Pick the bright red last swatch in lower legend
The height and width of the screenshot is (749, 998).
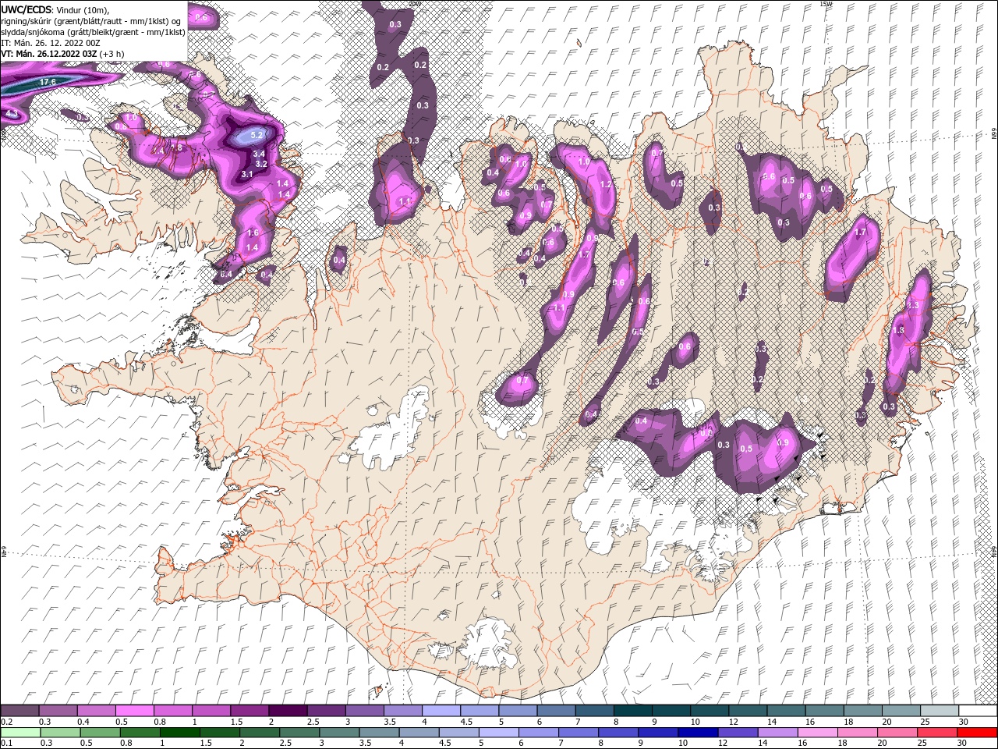click(x=976, y=733)
